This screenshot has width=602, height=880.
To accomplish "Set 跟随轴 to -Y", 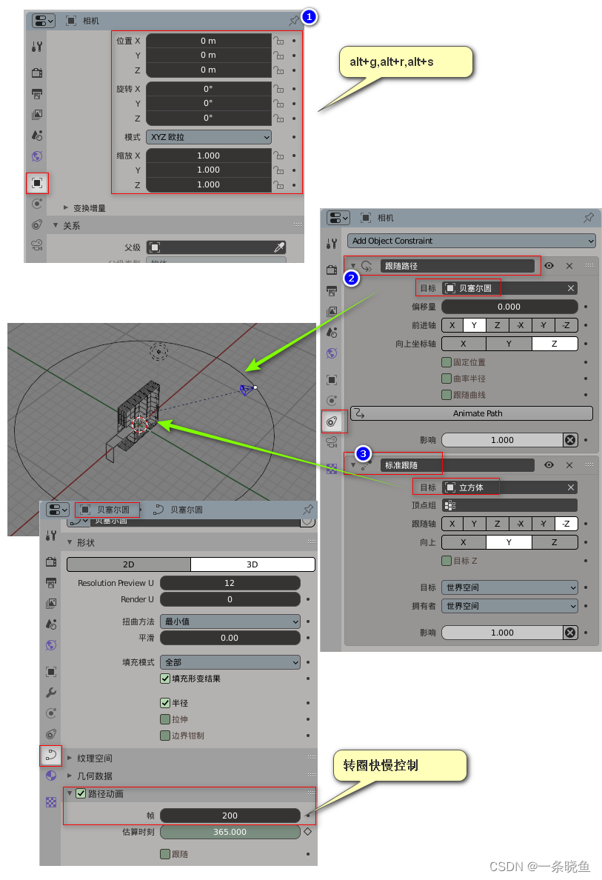I will [x=543, y=524].
